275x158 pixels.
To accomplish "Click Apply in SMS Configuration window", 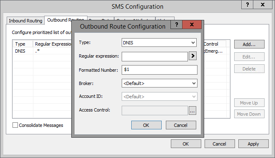I will (253, 143).
